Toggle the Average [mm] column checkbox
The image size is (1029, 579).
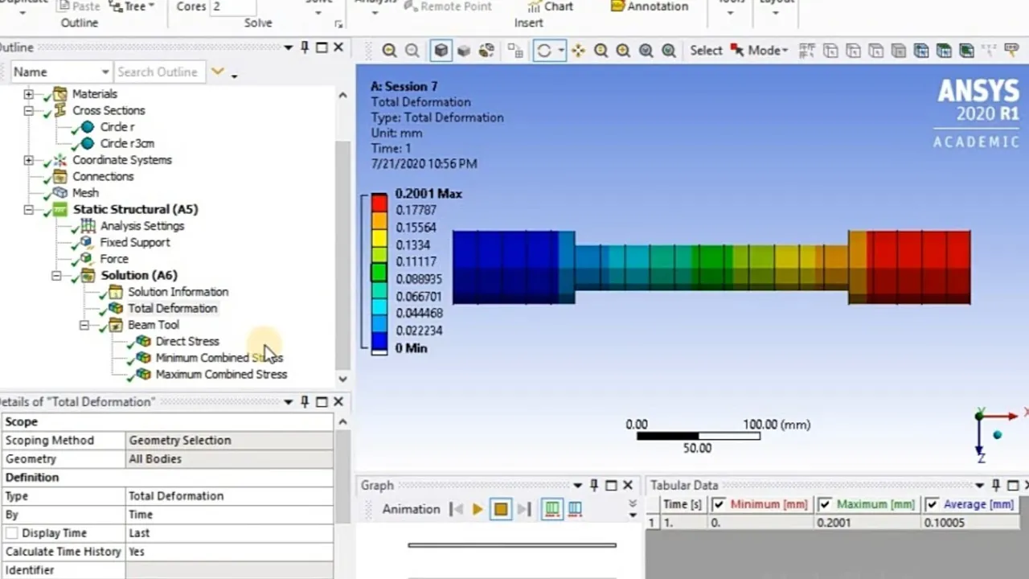[932, 504]
